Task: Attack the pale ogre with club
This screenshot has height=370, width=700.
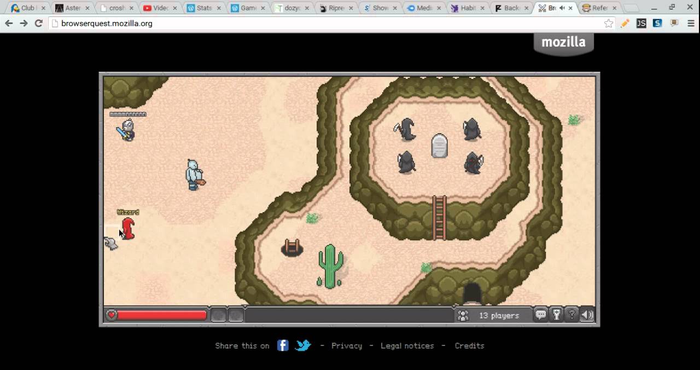Action: click(x=194, y=175)
